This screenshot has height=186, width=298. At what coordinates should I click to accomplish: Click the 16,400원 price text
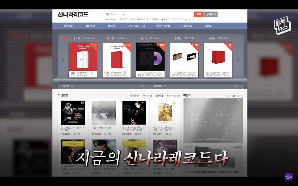coord(66,134)
